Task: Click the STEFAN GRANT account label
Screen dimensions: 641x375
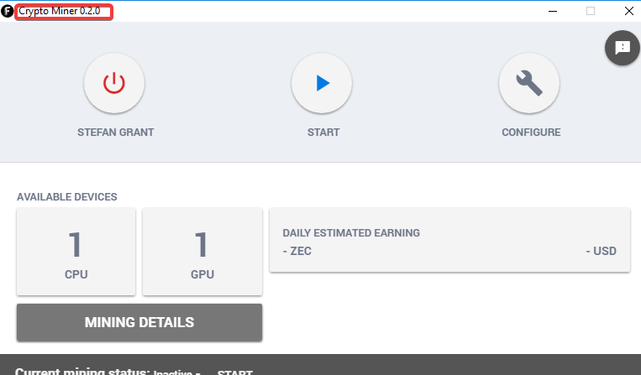Action: coord(115,133)
